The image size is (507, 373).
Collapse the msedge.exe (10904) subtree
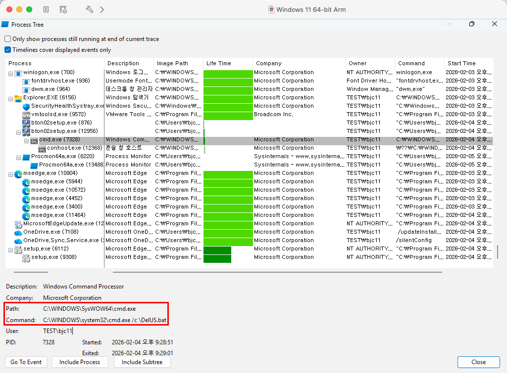point(11,174)
